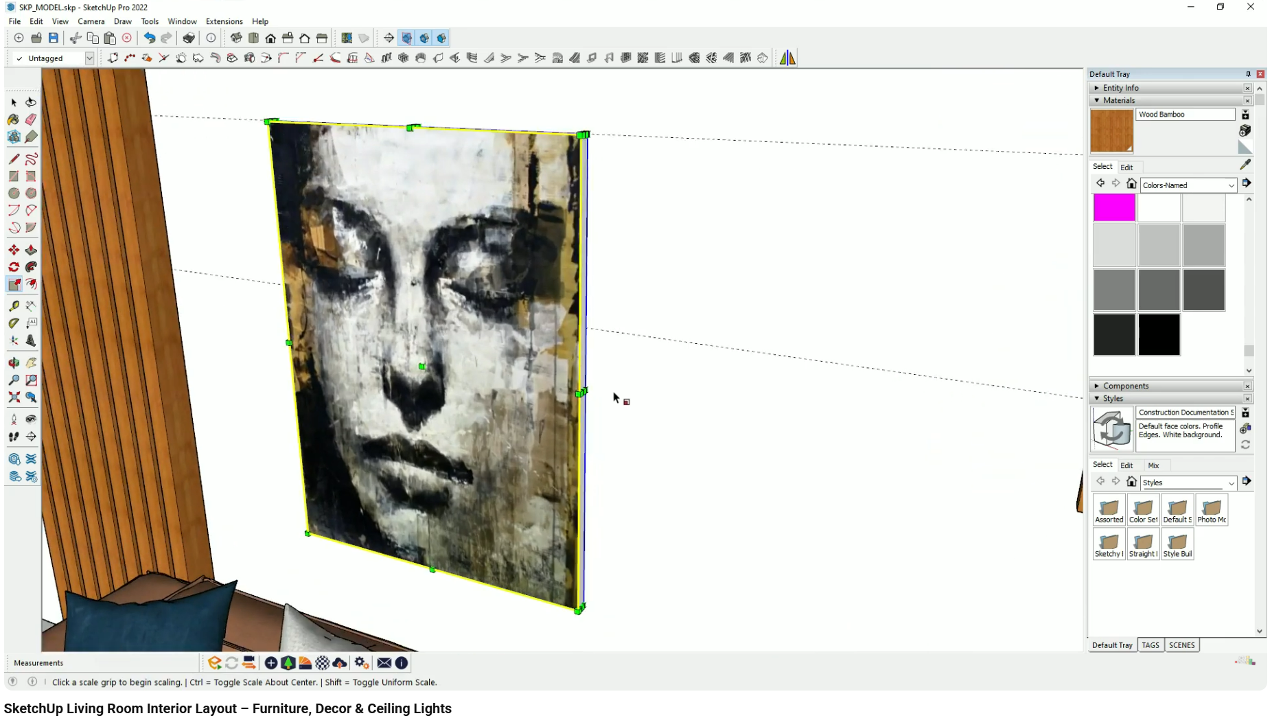Pin the Default Tray panel

click(1249, 73)
